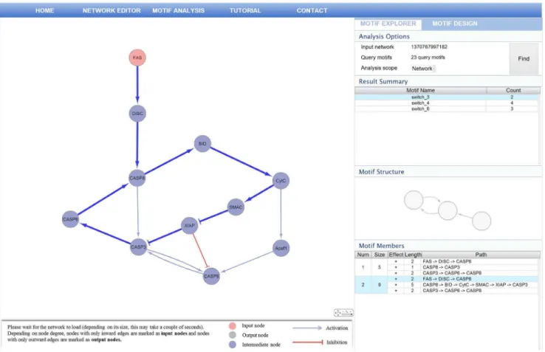Select the SMAC node
This screenshot has height=352, width=545.
(236, 207)
